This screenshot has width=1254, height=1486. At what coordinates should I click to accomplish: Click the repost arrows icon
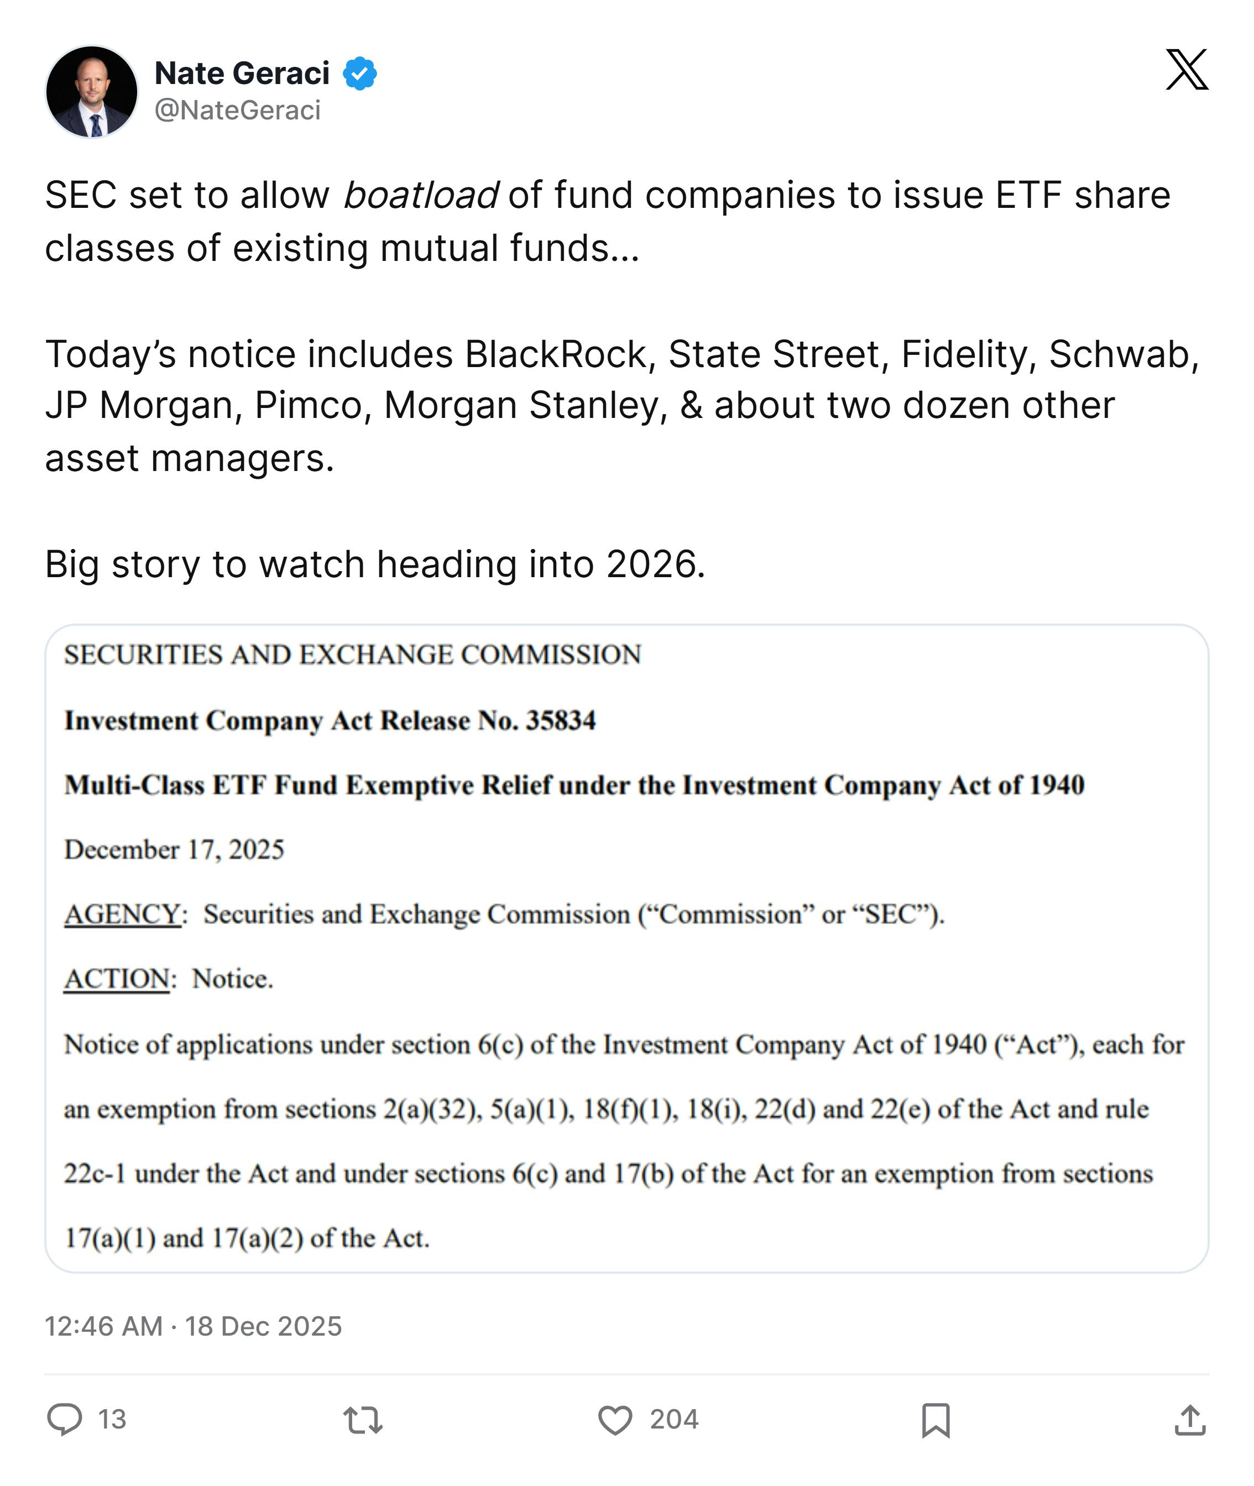[x=363, y=1420]
